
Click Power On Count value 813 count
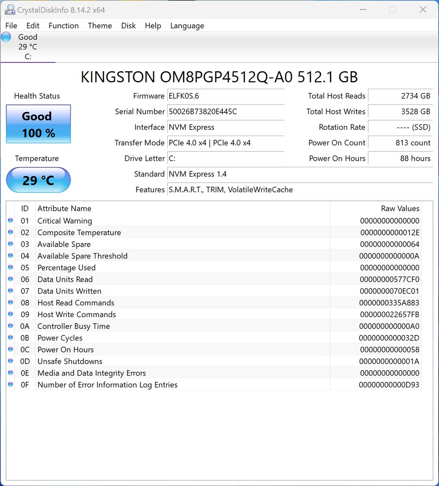(400, 143)
